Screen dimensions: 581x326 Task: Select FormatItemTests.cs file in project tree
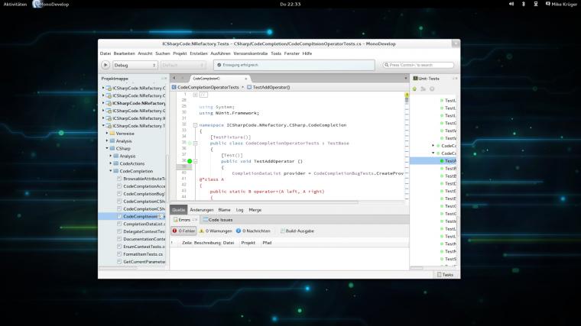tap(143, 254)
